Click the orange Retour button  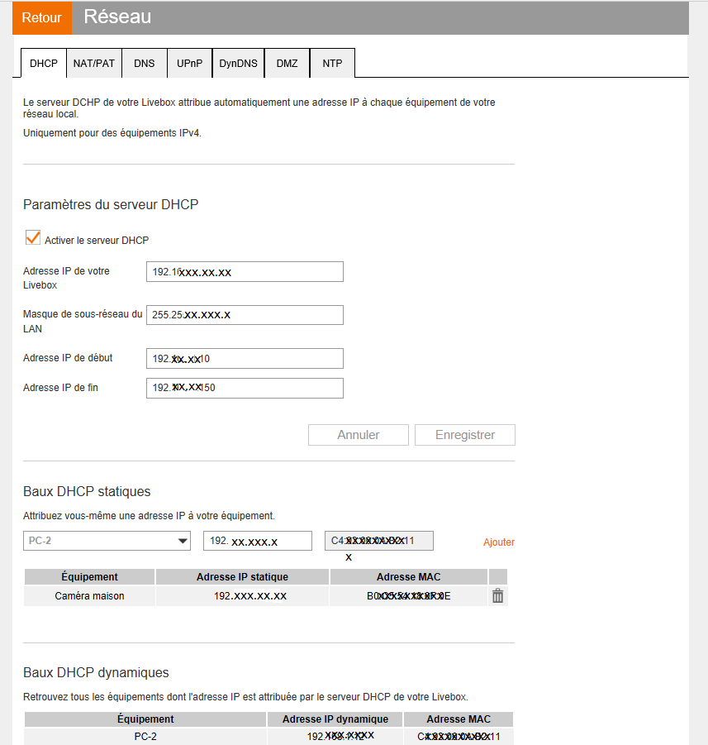point(41,17)
